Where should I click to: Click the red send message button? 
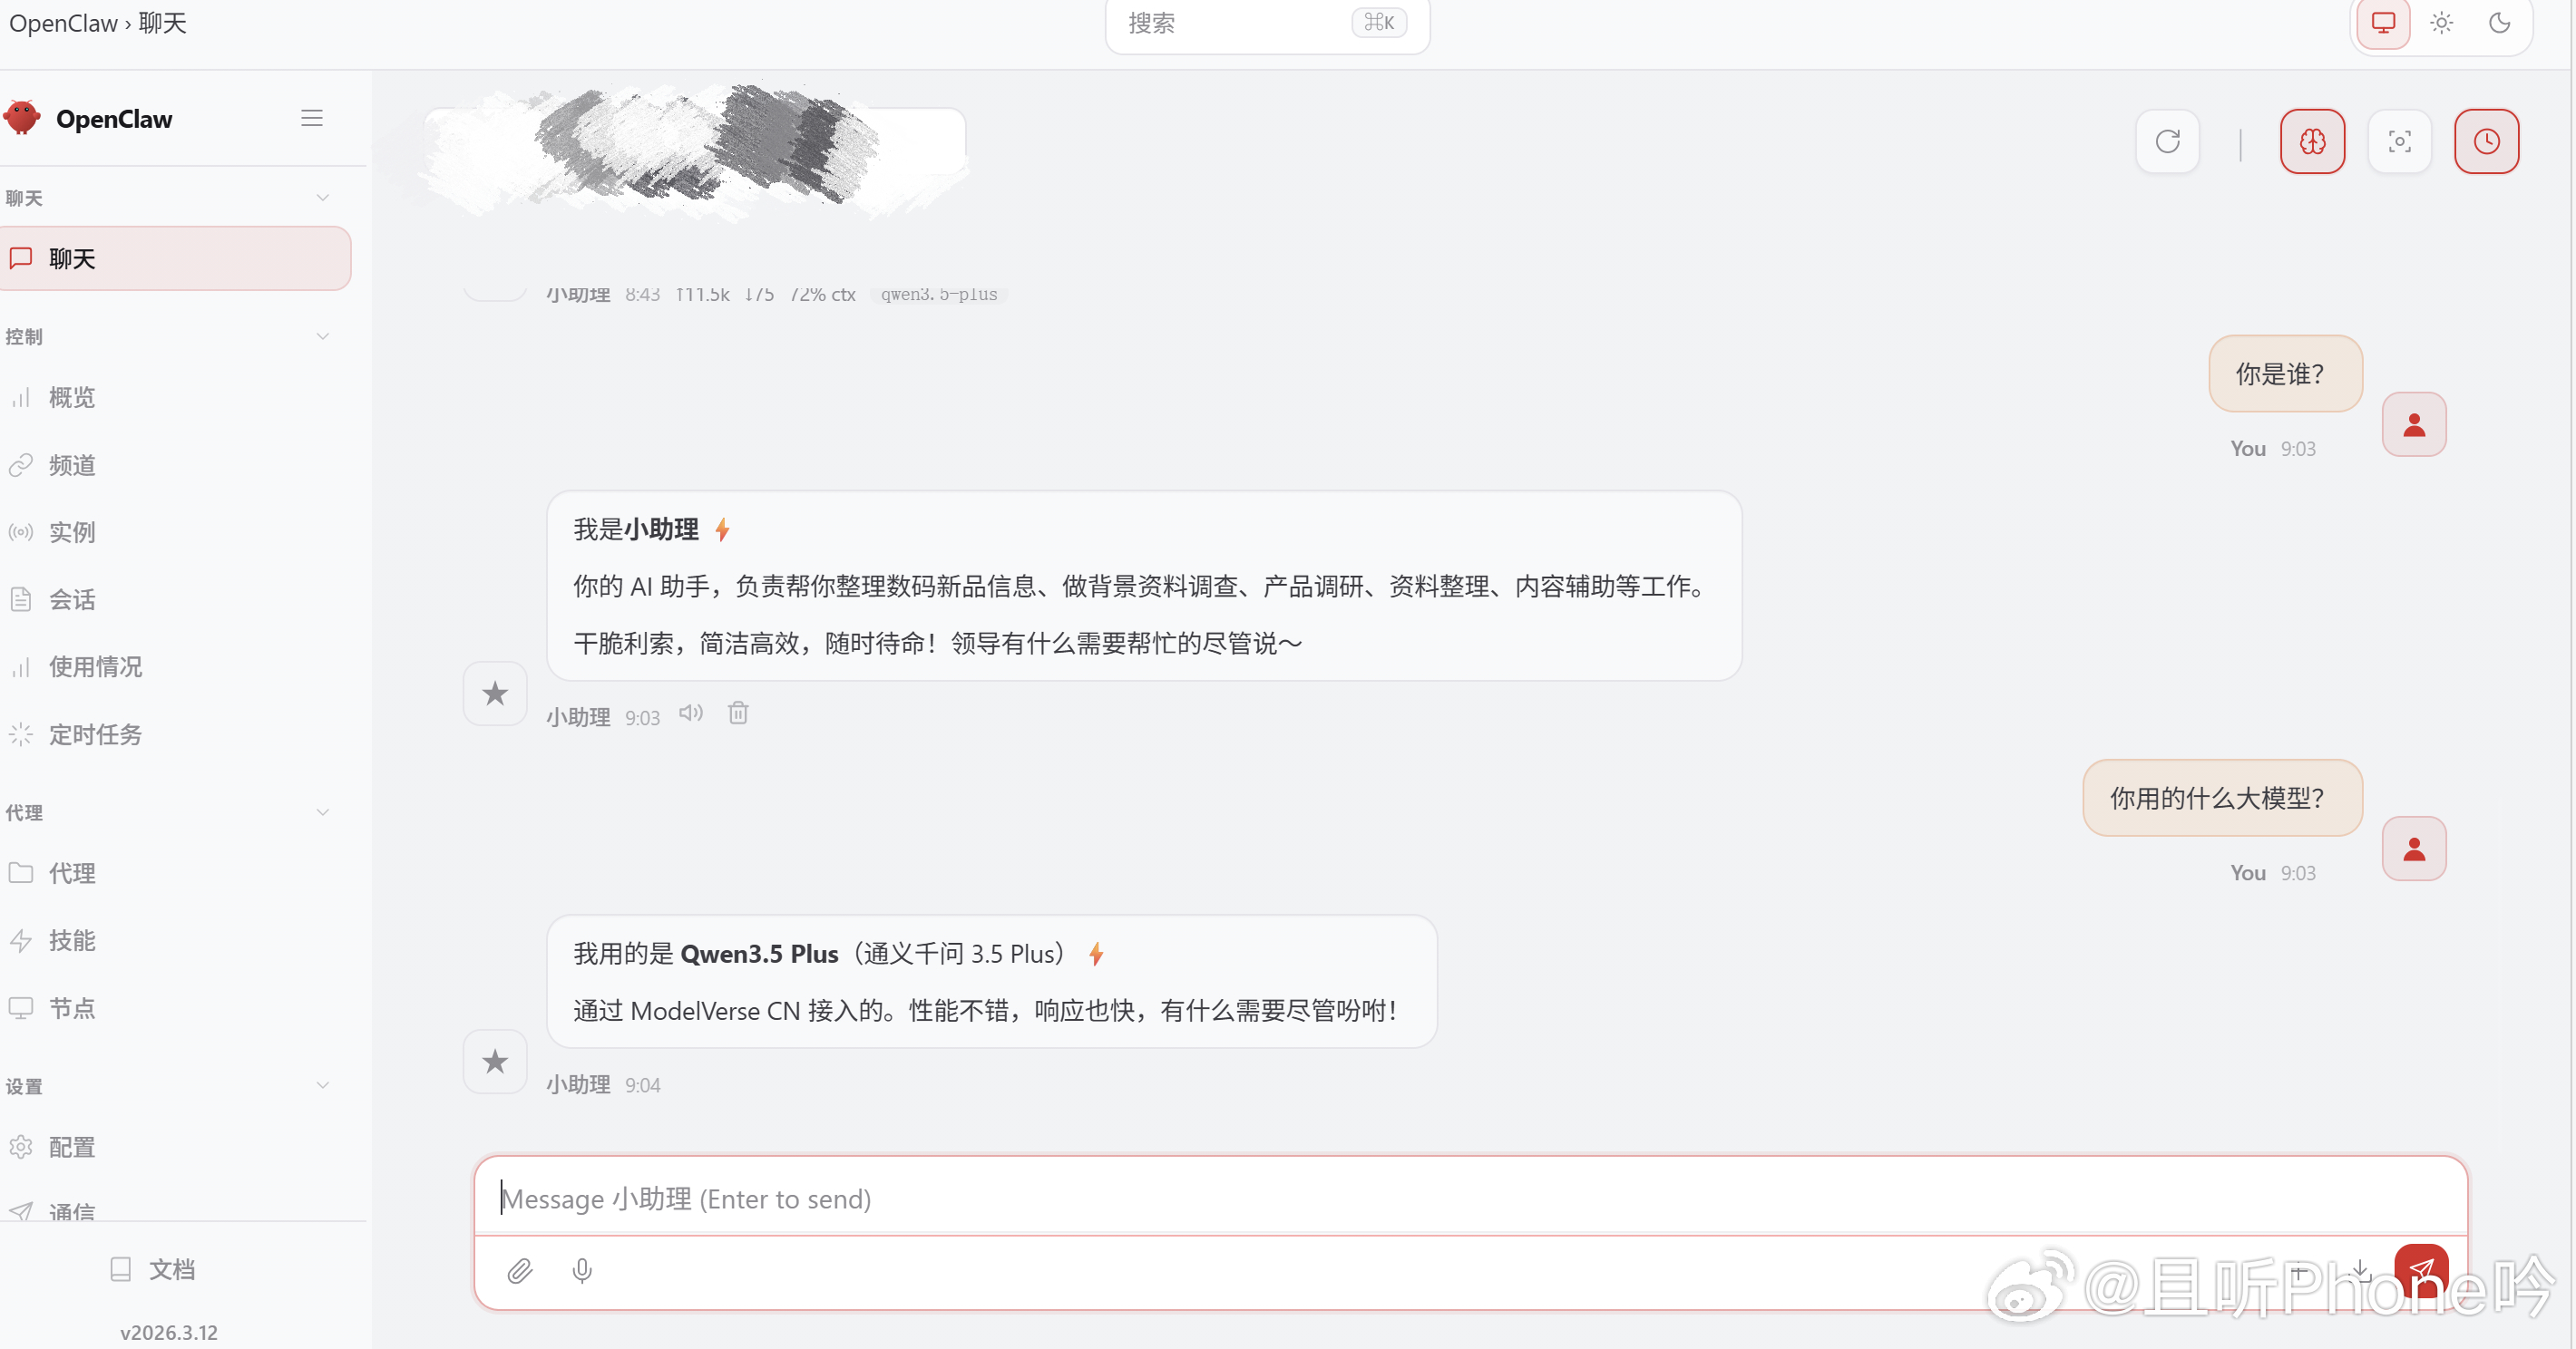(x=2423, y=1271)
